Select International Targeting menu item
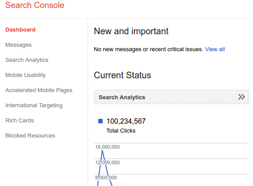This screenshot has height=186, width=253. click(x=34, y=105)
